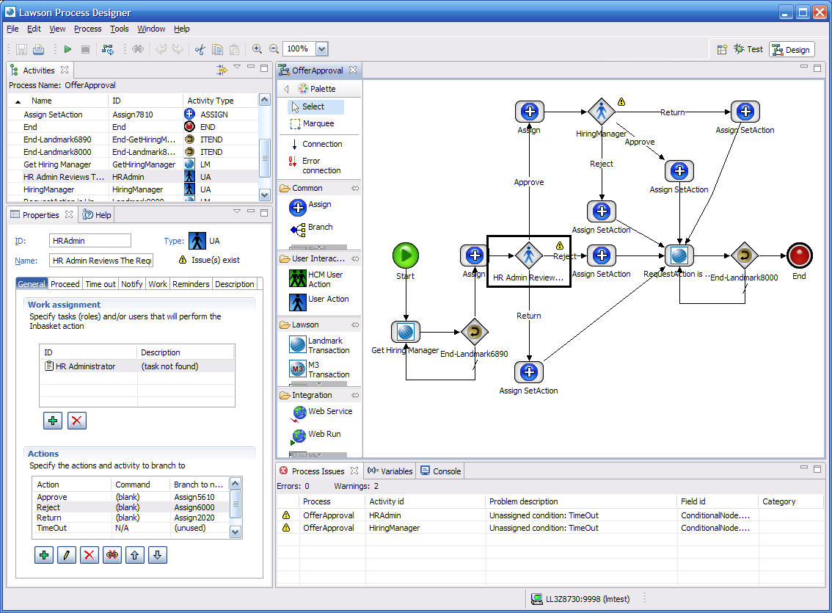Open the Activities view menu triangle

coord(237,67)
